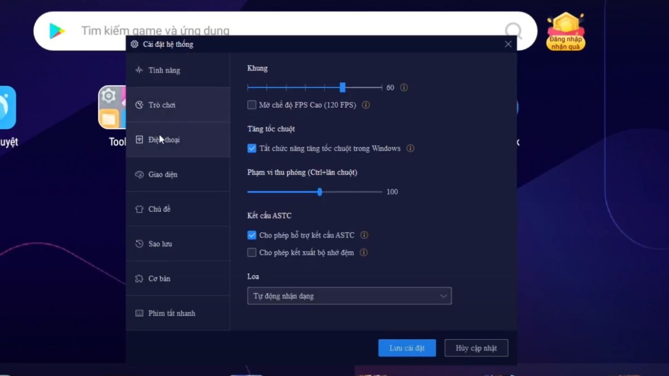Select the Điện thoại tab
This screenshot has height=376, width=669.
coord(178,140)
